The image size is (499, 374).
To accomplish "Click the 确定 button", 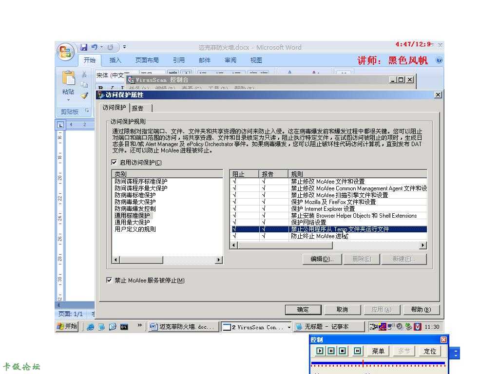I will point(303,309).
